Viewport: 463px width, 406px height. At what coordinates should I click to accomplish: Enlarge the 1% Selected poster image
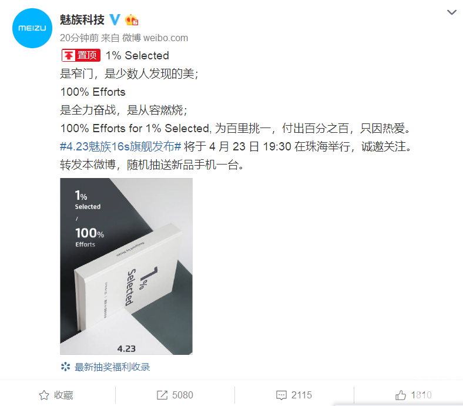coord(126,266)
